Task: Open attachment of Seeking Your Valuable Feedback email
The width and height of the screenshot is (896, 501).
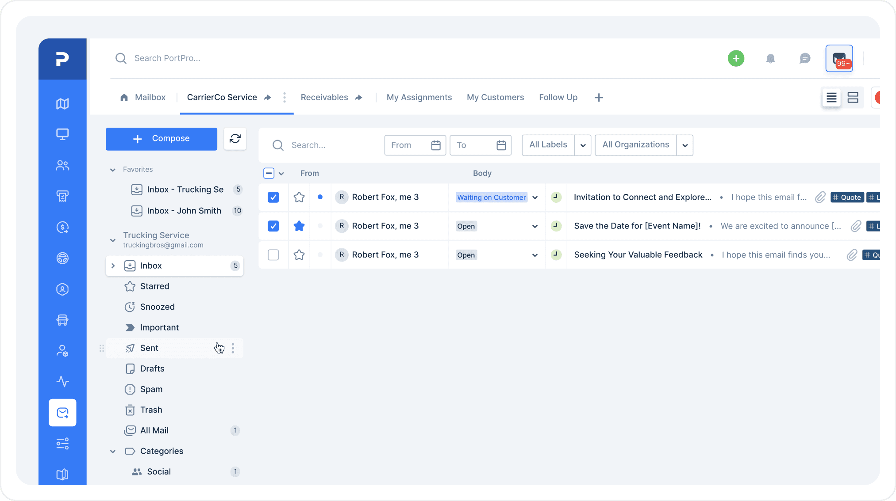Action: pyautogui.click(x=852, y=255)
